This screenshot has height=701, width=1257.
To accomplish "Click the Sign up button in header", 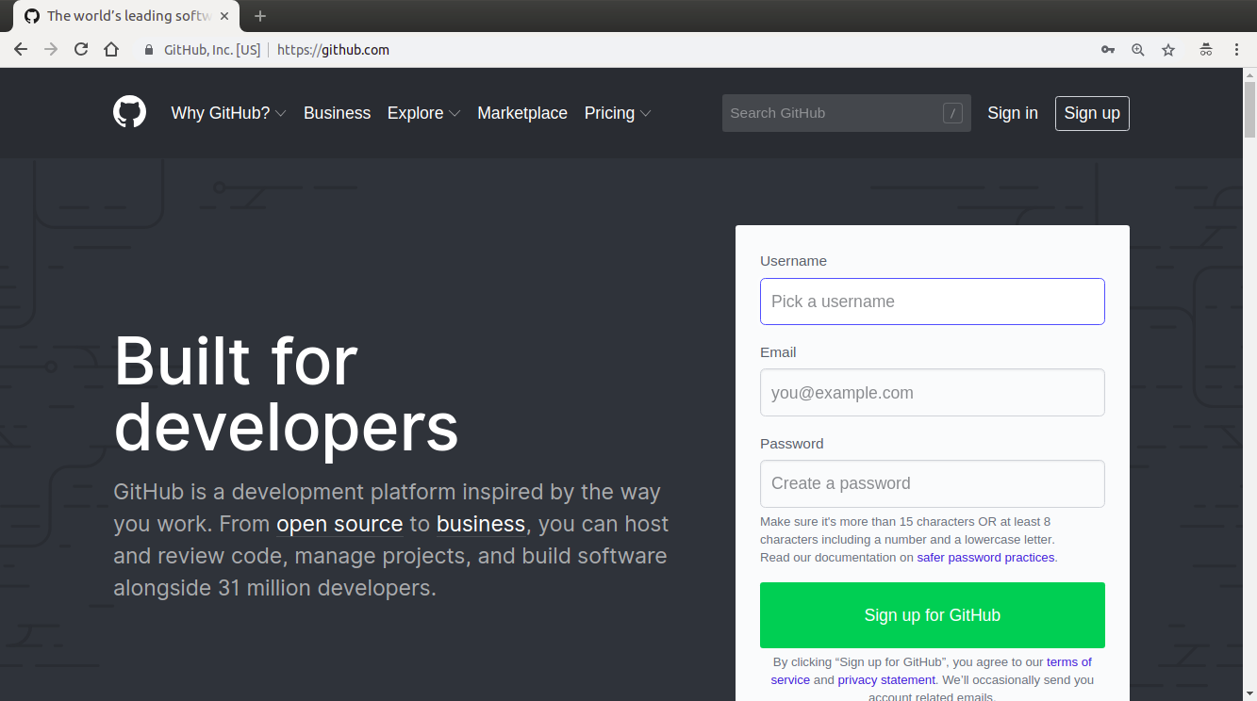I will coord(1092,113).
